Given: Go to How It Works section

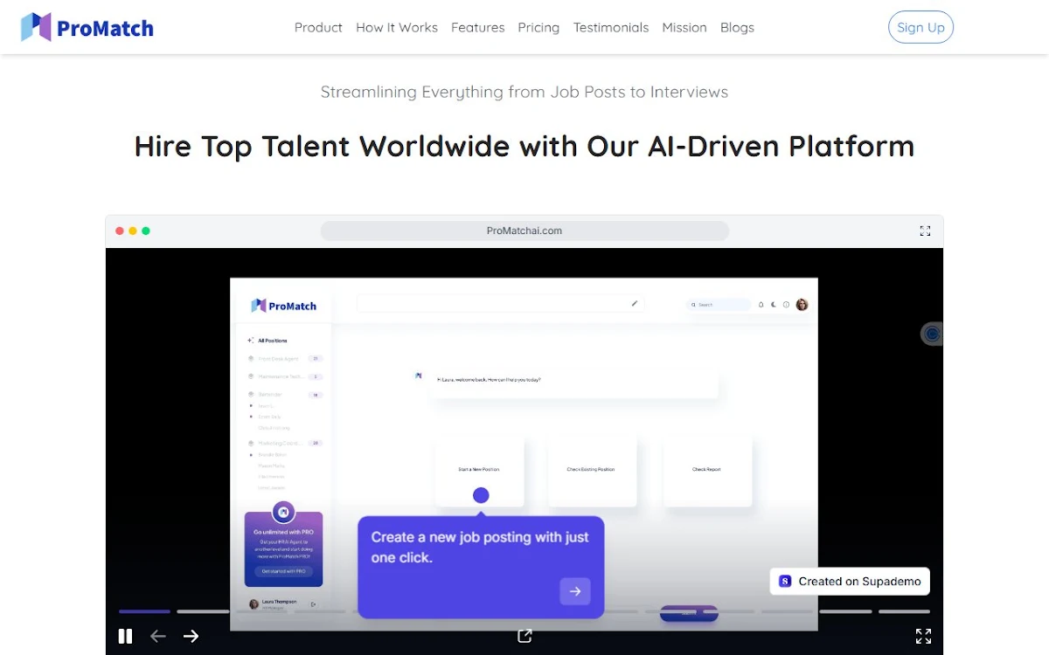Looking at the screenshot, I should click(397, 28).
